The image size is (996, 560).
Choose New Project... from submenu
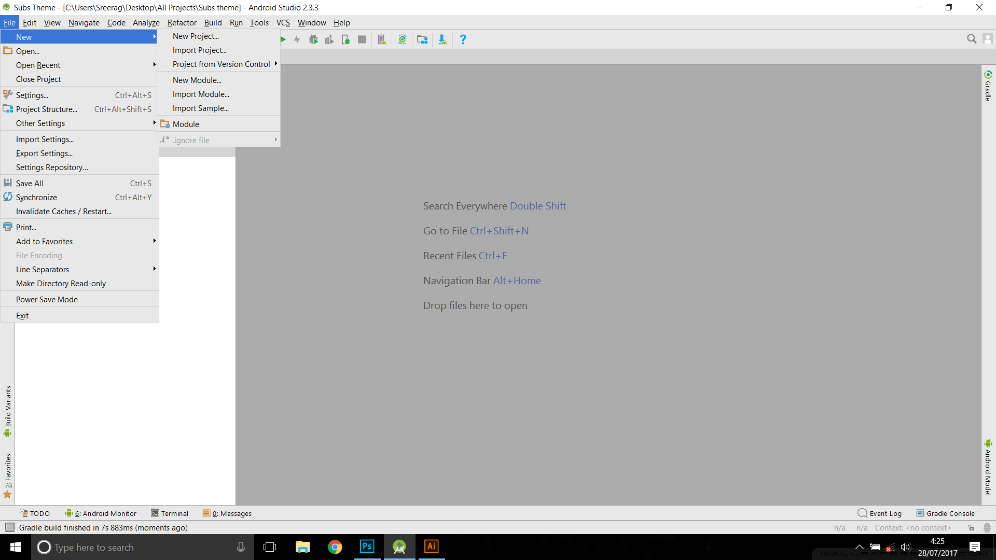[196, 36]
